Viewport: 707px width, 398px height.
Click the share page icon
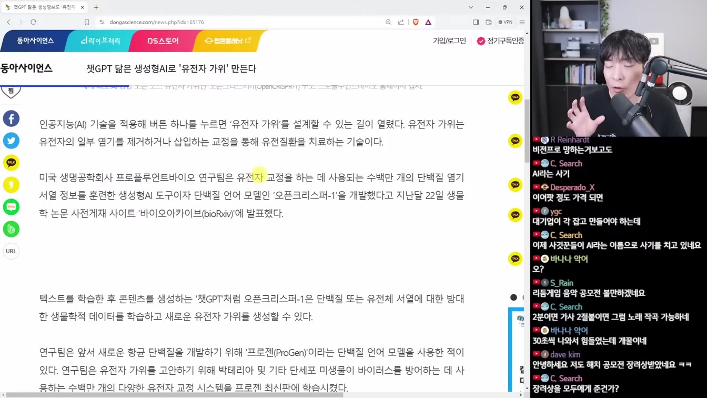coord(401,22)
